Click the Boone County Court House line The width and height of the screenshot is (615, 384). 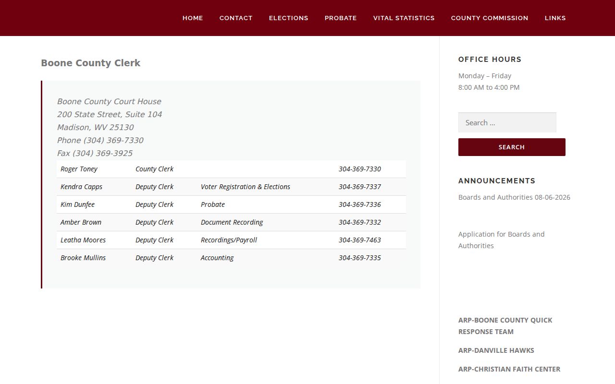tap(109, 101)
